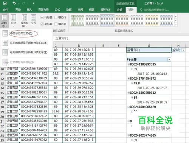Image resolution: width=189 pixels, height=143 pixels.
Task: Click the formula bar showing 运营部门
Action: click(121, 38)
